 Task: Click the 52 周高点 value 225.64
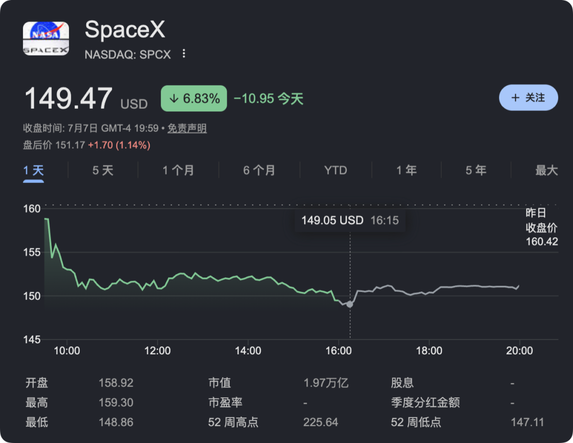[x=320, y=422]
